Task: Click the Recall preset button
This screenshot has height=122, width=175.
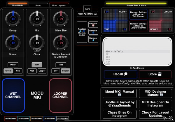Action: 120,74
